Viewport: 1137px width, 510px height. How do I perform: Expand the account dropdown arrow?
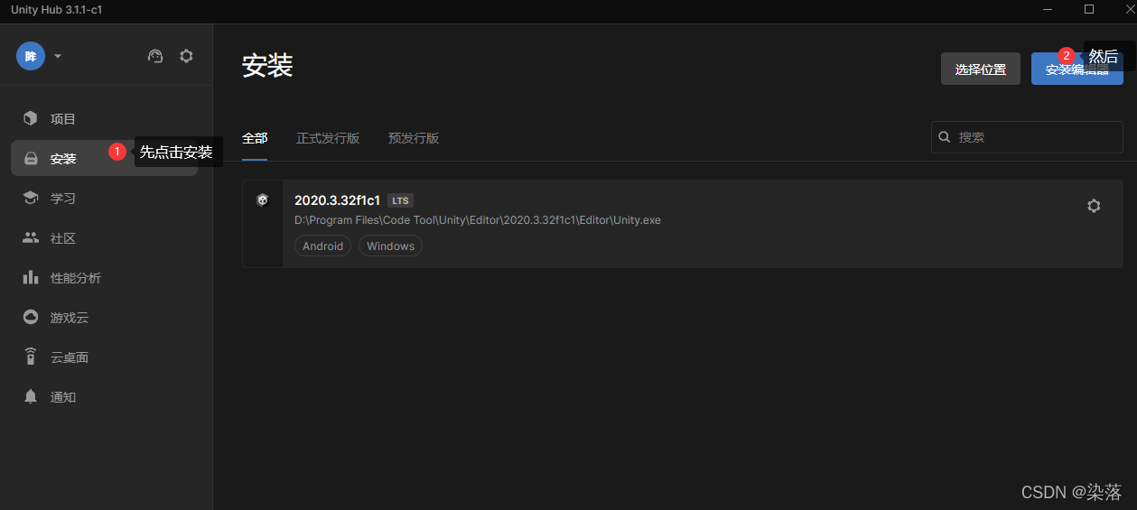(58, 56)
